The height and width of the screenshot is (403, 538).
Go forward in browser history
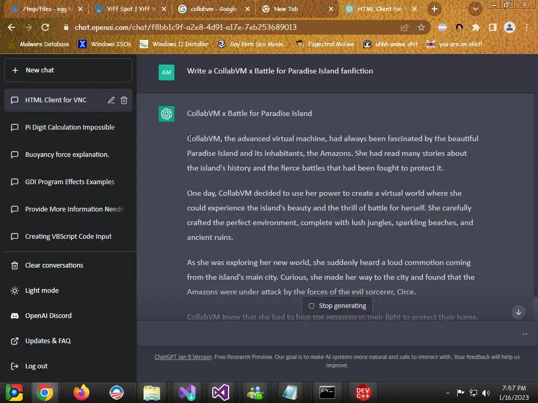click(28, 27)
